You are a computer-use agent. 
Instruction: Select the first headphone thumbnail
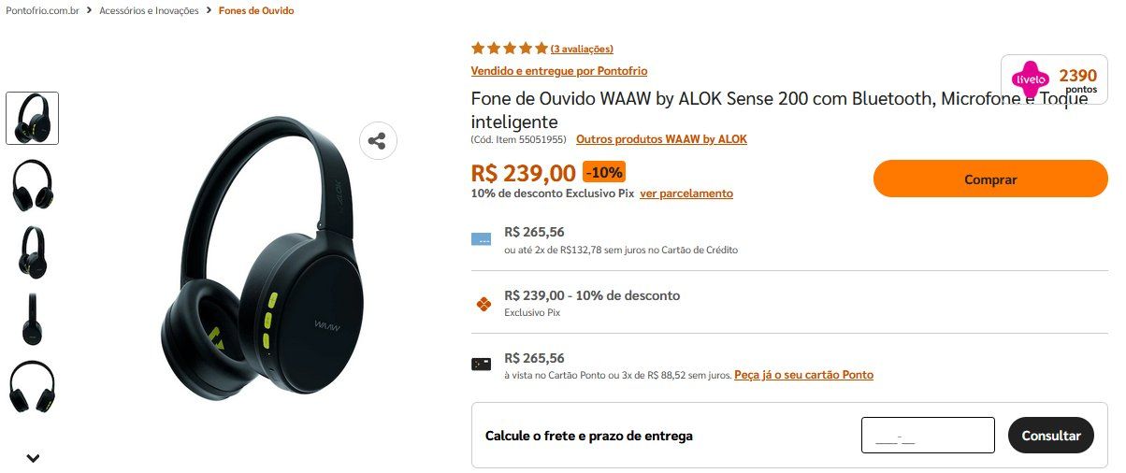coord(33,118)
